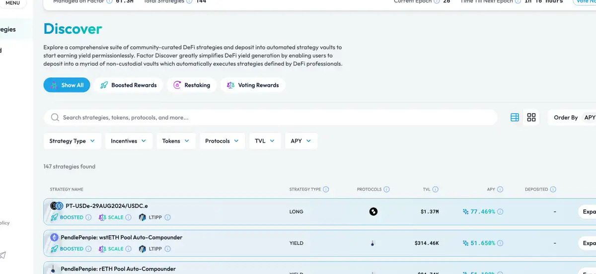Select the Voting Rewards filter
The width and height of the screenshot is (596, 274).
tap(253, 85)
